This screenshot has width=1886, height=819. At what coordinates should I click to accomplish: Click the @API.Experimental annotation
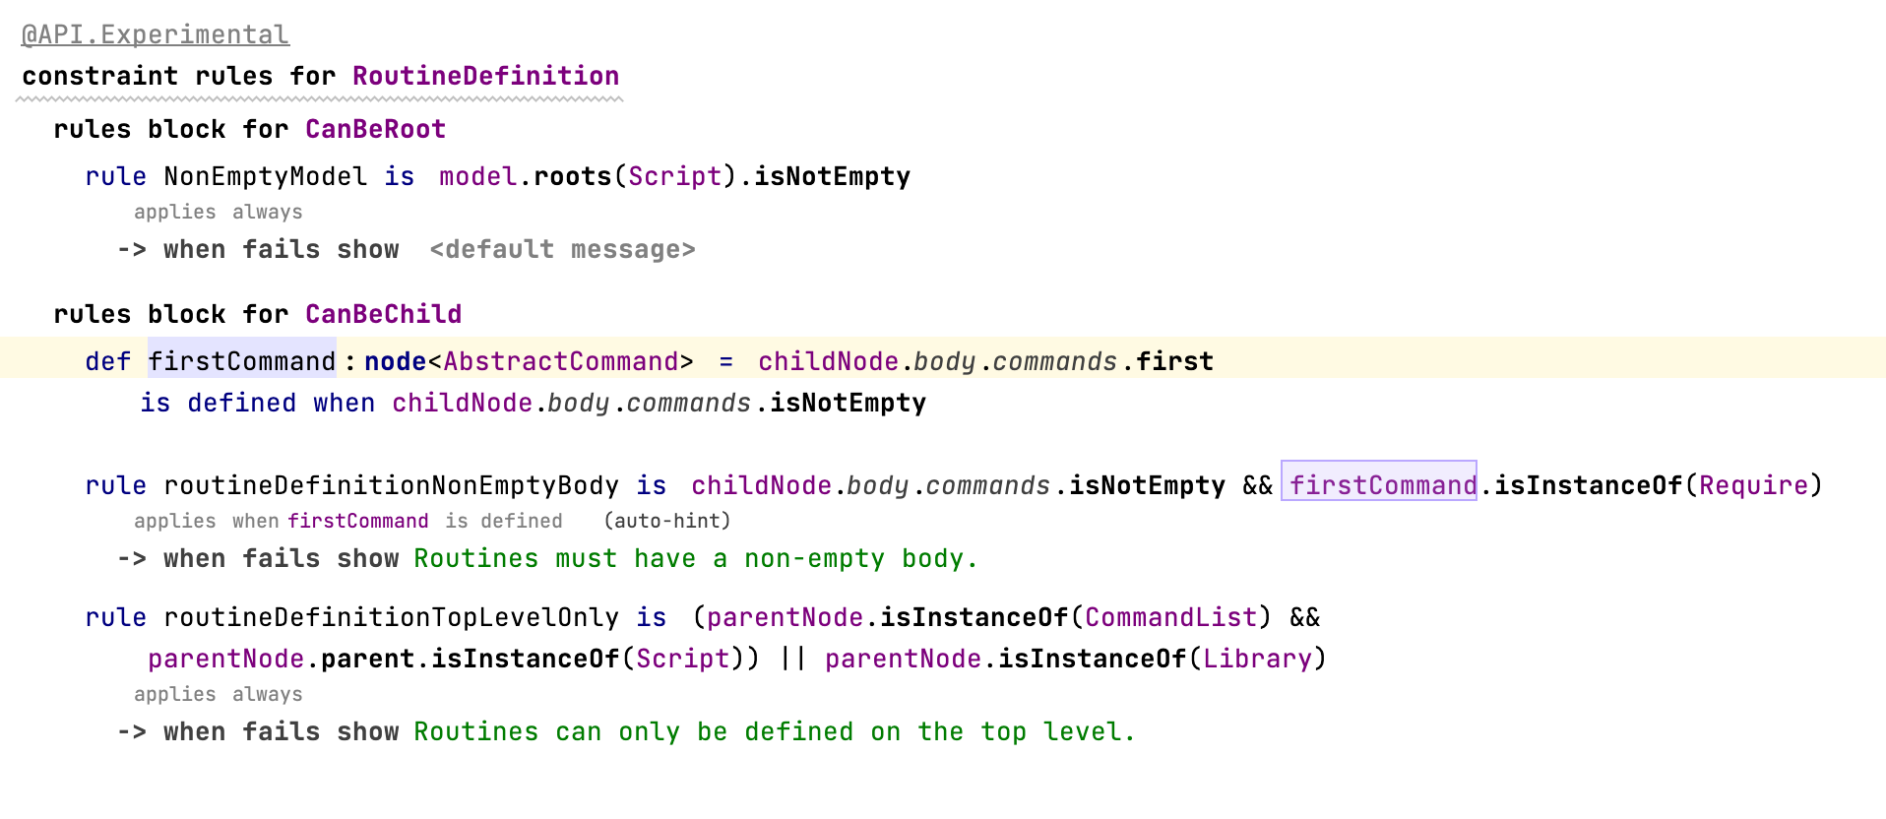pyautogui.click(x=155, y=35)
